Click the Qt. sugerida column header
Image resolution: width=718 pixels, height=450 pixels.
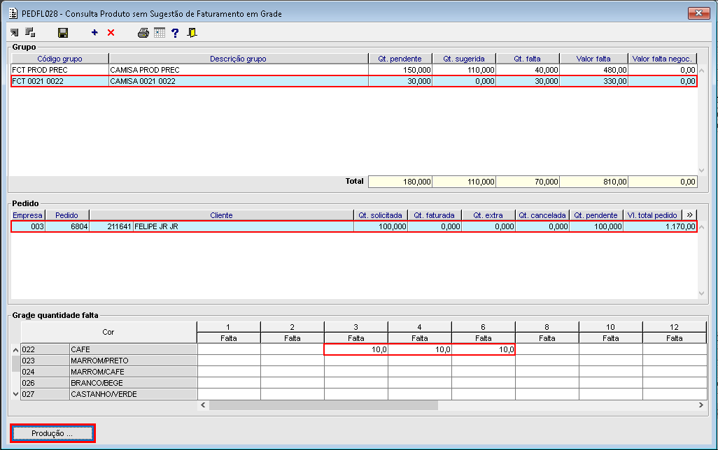(464, 59)
